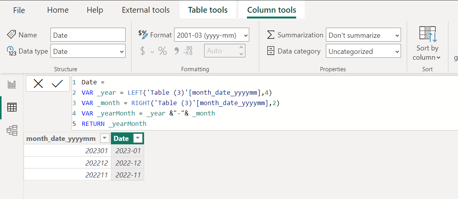Screen dimensions: 458x199
Task: Click the Summarization sigma icon
Action: (271, 35)
